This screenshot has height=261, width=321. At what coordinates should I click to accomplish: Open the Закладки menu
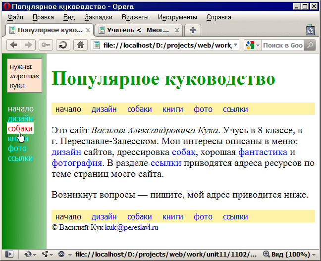point(99,17)
